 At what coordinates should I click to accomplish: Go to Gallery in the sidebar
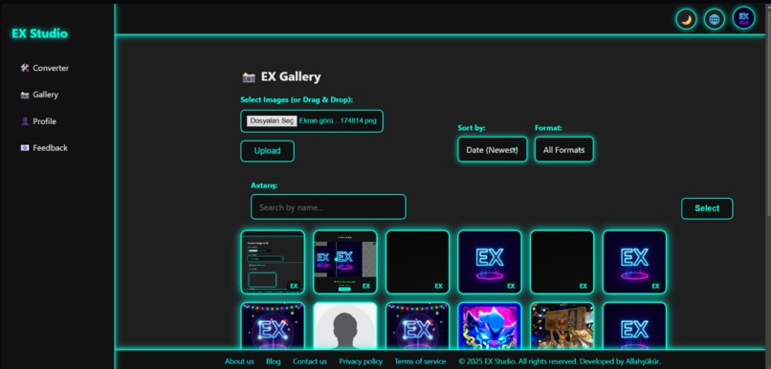point(39,95)
